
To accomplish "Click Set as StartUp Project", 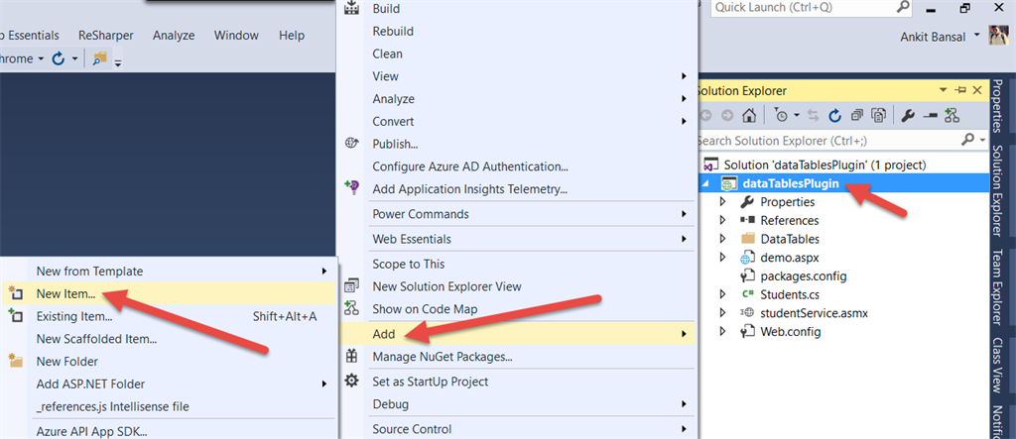I will click(x=430, y=382).
